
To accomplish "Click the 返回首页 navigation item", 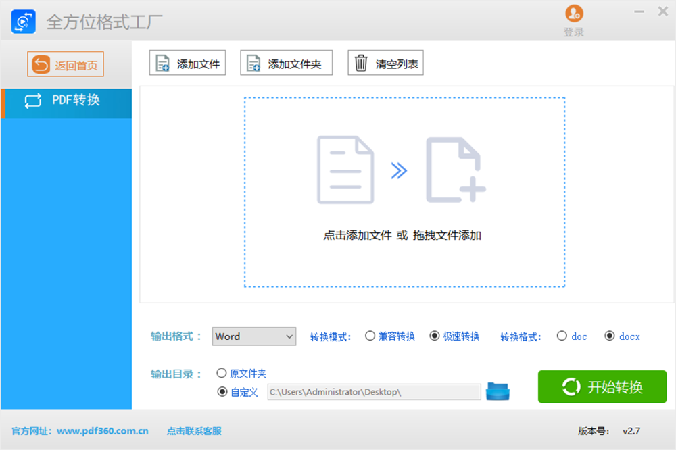I will click(65, 64).
